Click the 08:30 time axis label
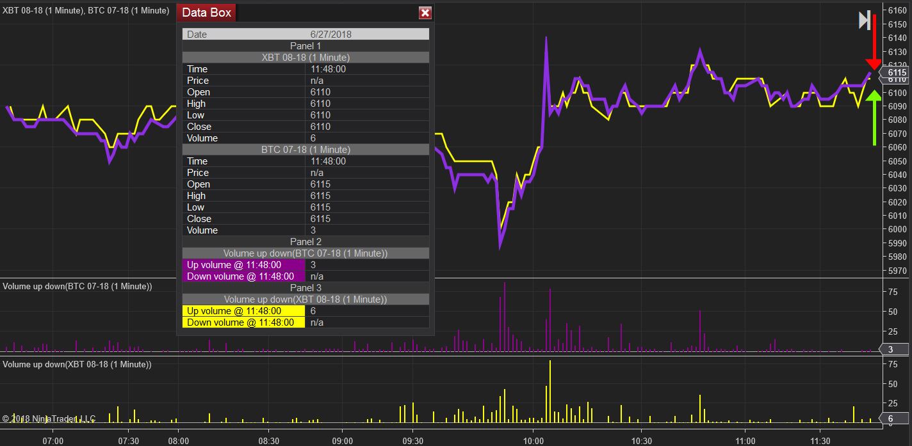 268,441
